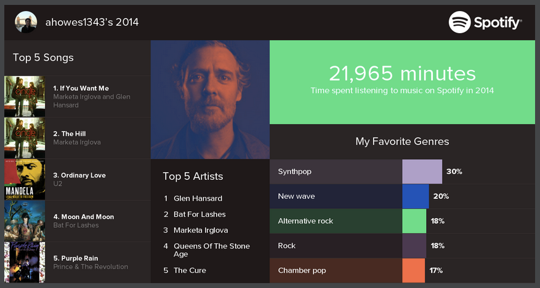Click the 30% value beside Synthpop
The image size is (540, 288).
click(x=454, y=171)
